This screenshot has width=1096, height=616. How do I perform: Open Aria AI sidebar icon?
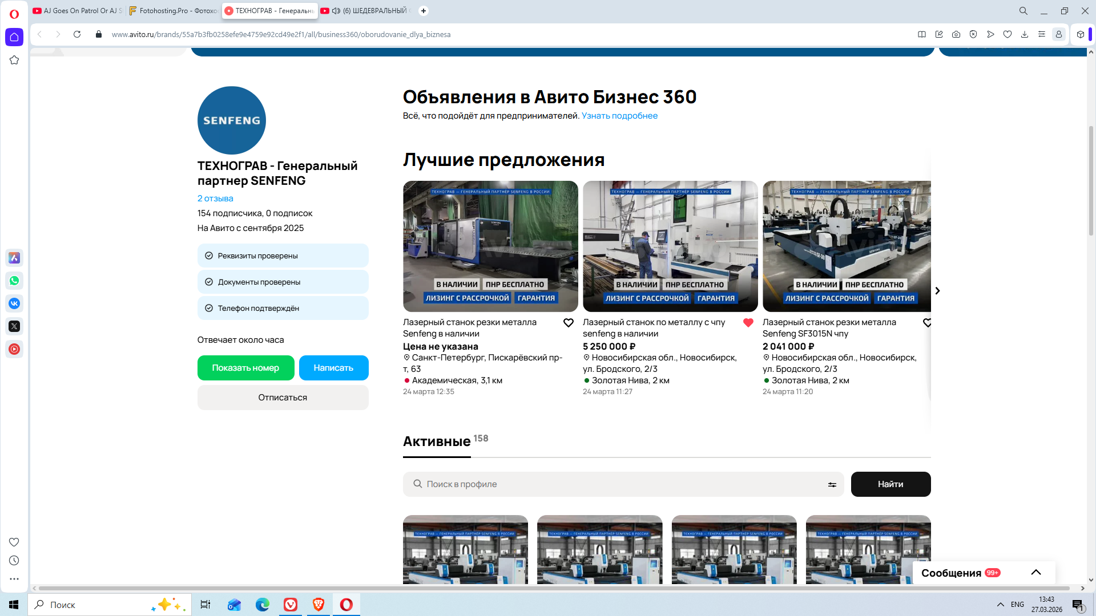tap(14, 258)
